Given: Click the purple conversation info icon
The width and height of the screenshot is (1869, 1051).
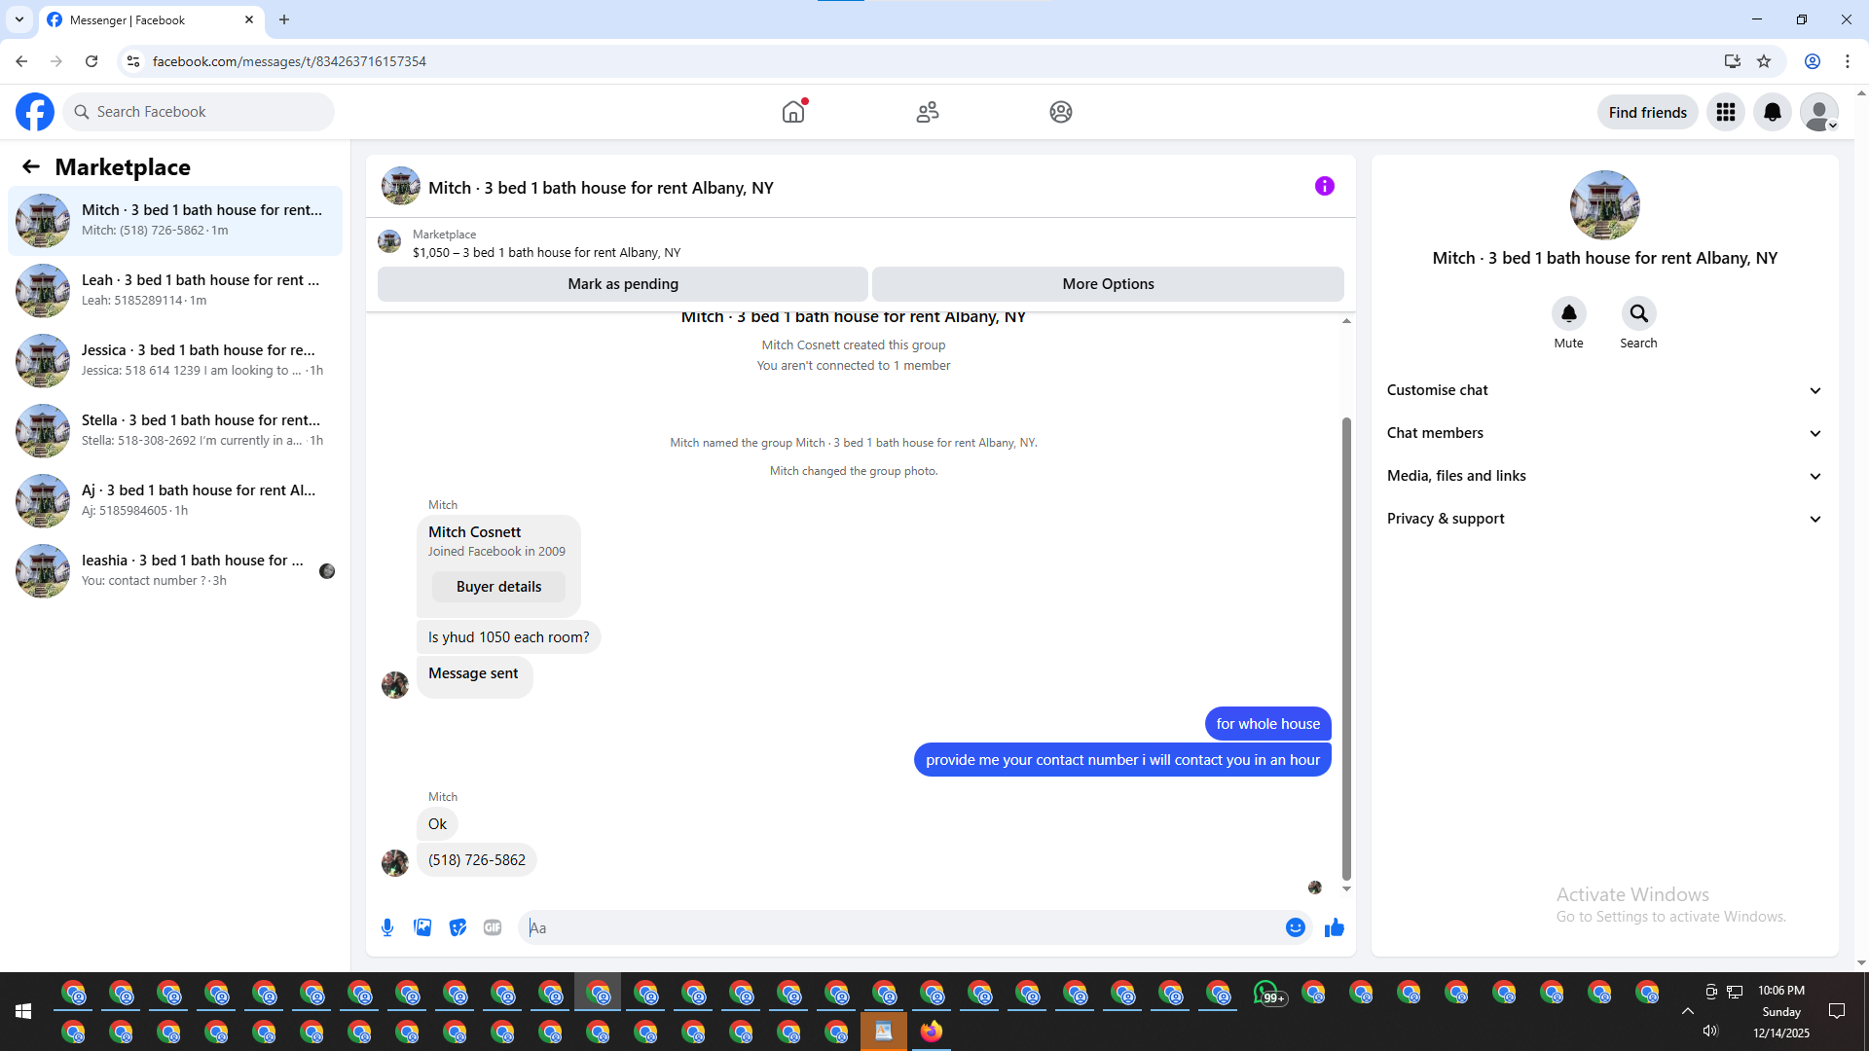Looking at the screenshot, I should coord(1324,186).
